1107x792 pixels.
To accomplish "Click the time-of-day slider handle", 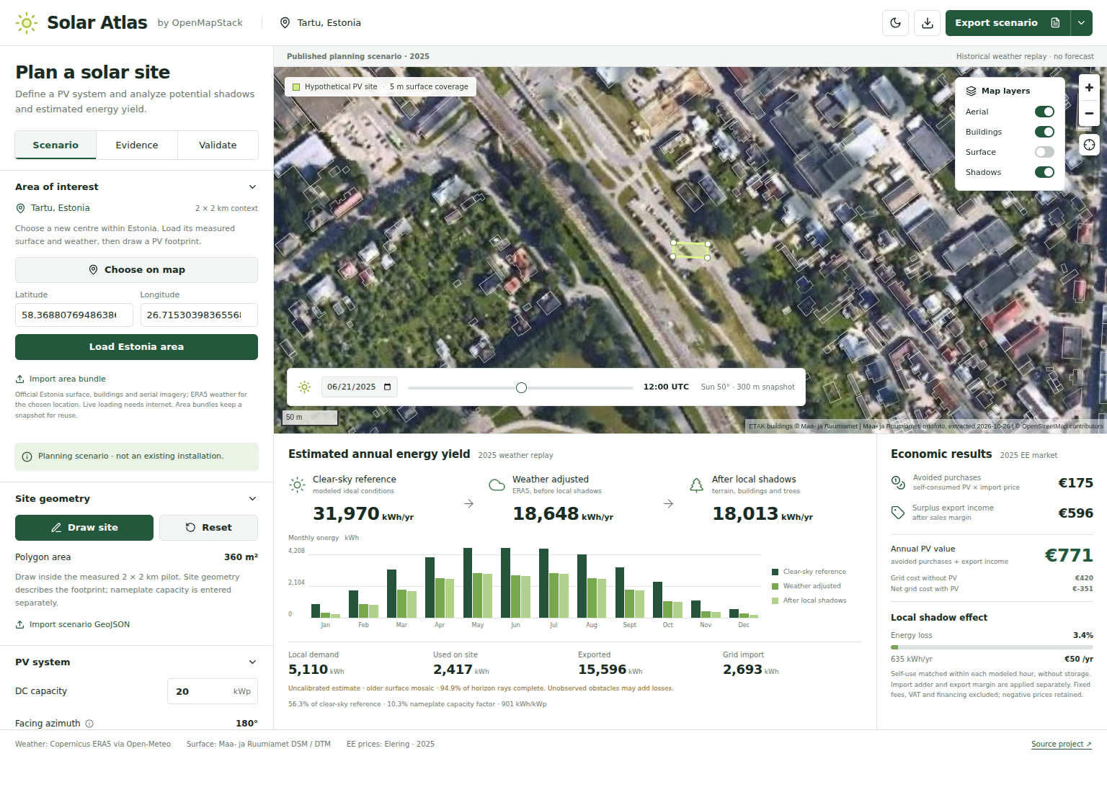I will (521, 387).
